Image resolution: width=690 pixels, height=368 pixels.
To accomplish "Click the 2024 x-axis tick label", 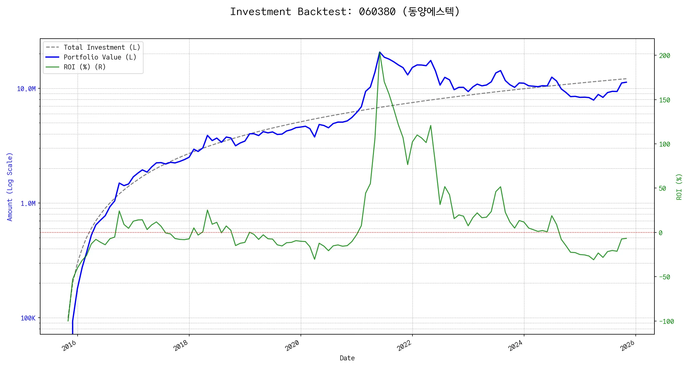I will coord(516,346).
